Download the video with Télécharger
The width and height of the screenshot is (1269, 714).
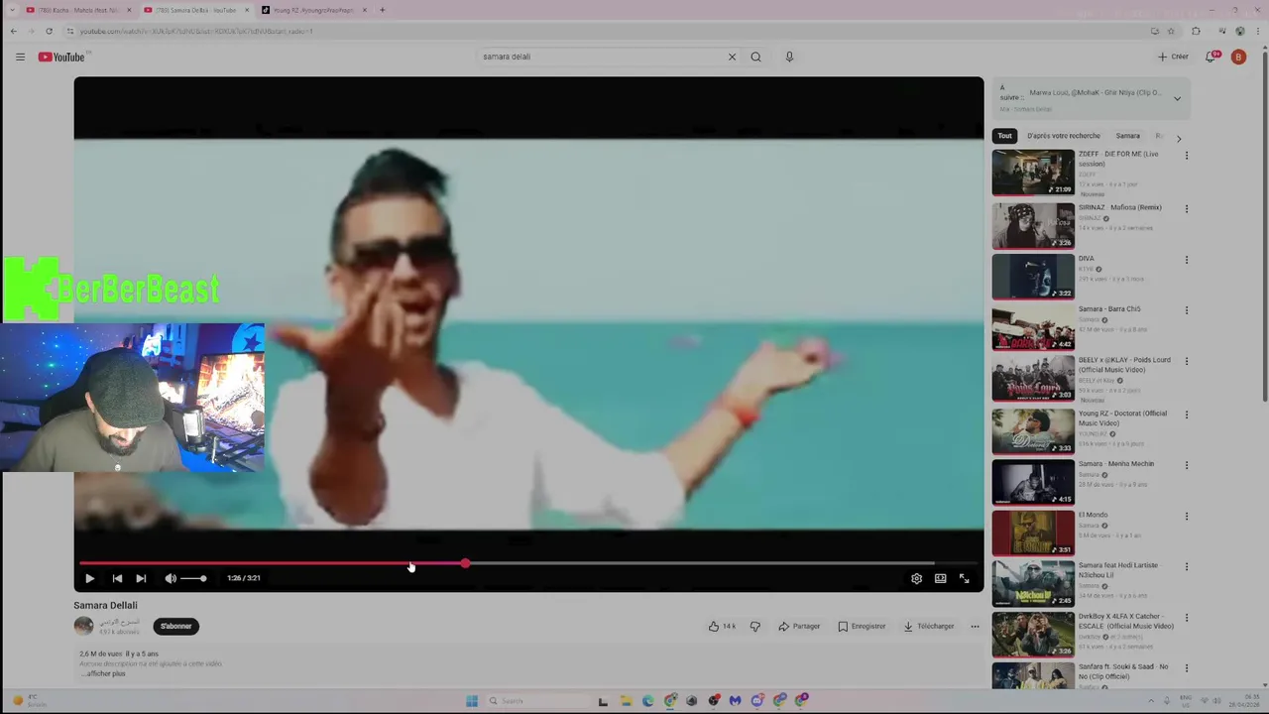coord(928,626)
